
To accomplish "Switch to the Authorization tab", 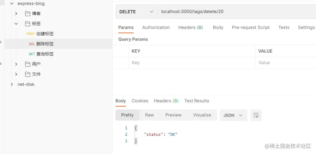I will (156, 27).
